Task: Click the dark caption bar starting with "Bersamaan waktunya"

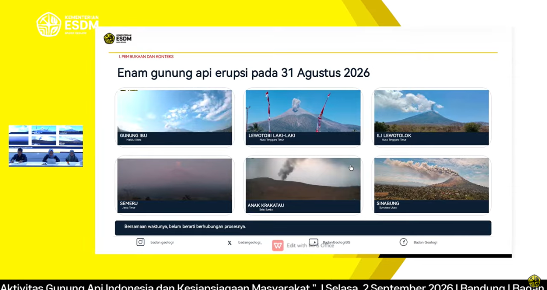Action: point(303,228)
